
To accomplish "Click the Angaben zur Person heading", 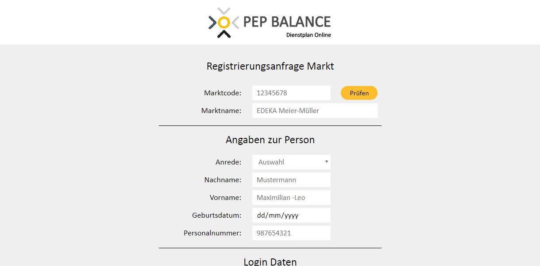I will pos(270,140).
